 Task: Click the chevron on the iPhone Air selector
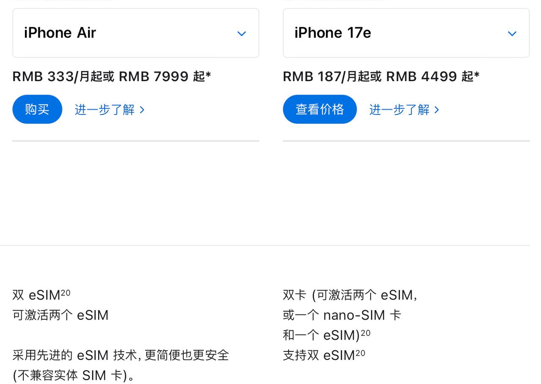pyautogui.click(x=241, y=33)
